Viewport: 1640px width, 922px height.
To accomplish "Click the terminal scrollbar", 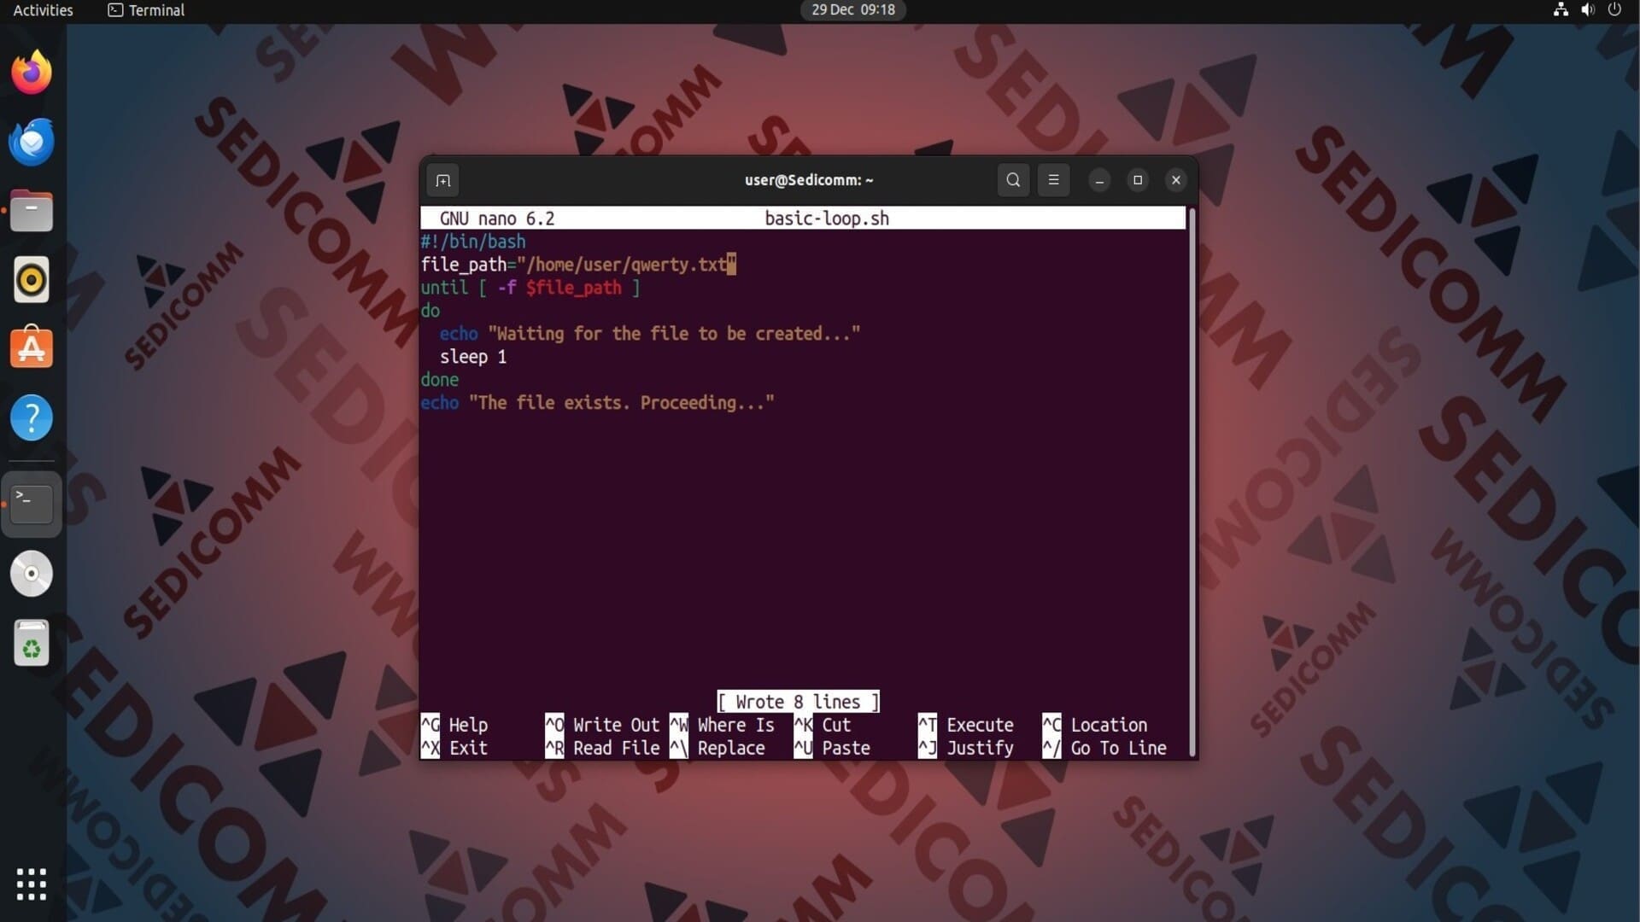I will point(1192,478).
